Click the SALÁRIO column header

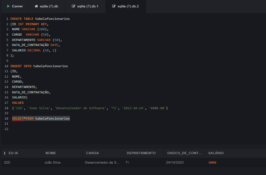(x=216, y=153)
